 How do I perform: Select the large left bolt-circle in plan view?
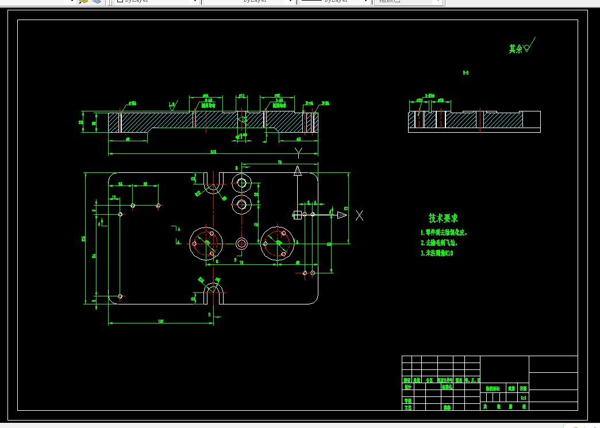(x=206, y=244)
